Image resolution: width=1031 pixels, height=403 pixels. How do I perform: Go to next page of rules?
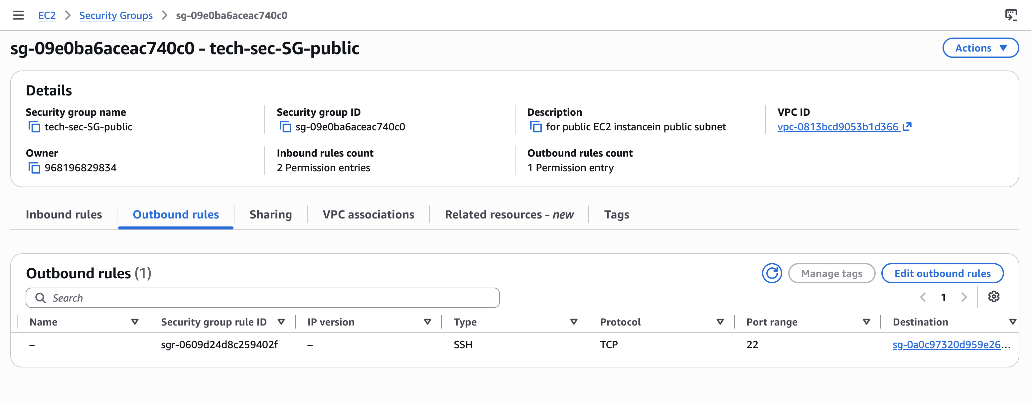coord(964,297)
